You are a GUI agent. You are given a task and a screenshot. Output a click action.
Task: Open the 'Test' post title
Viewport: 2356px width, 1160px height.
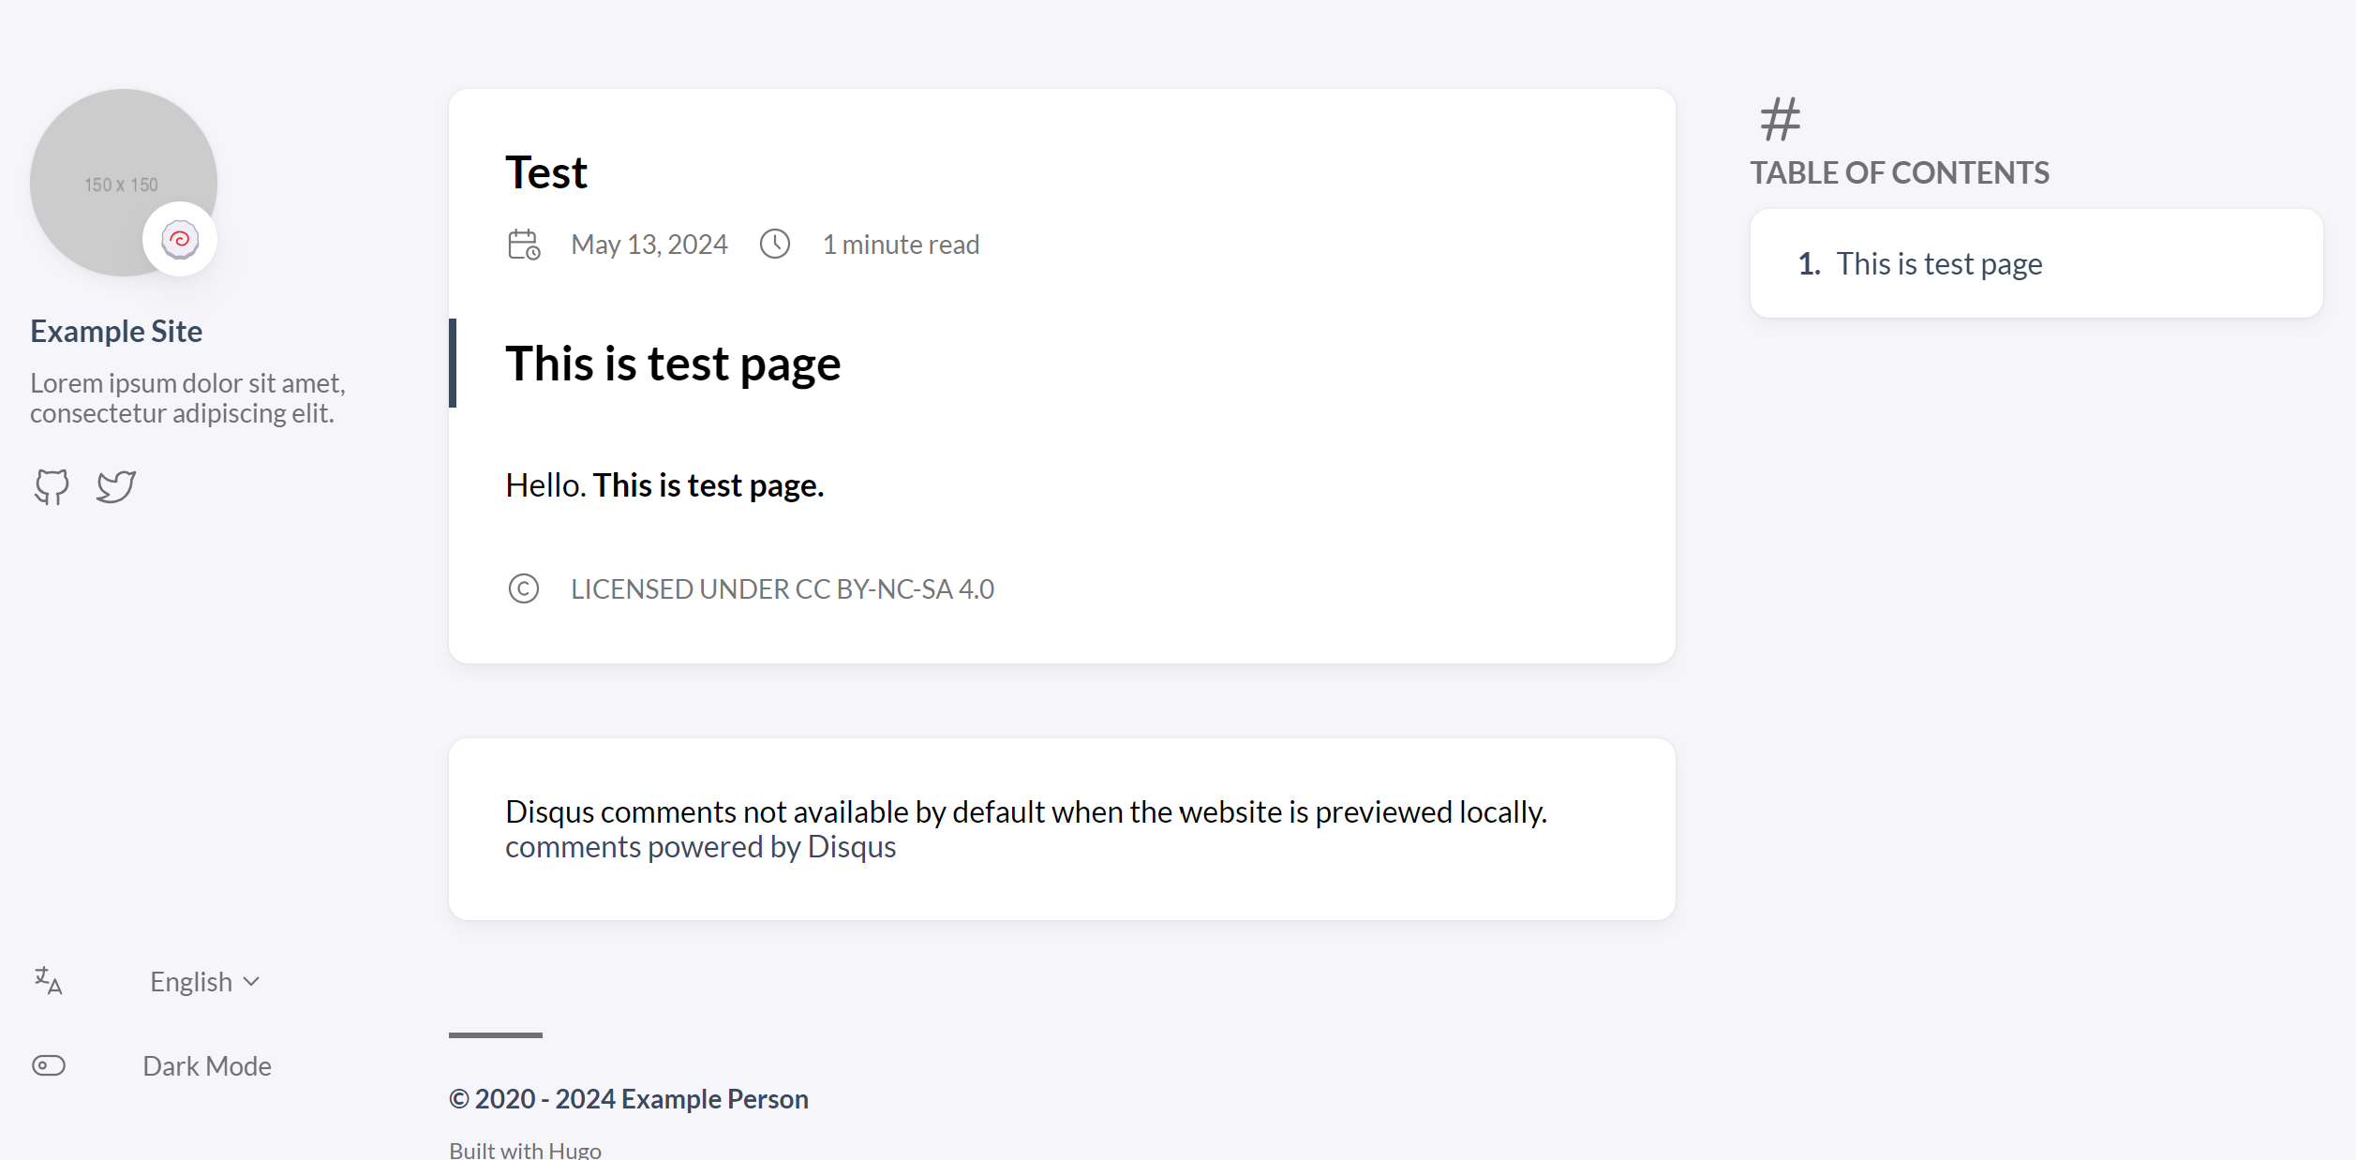pos(546,171)
